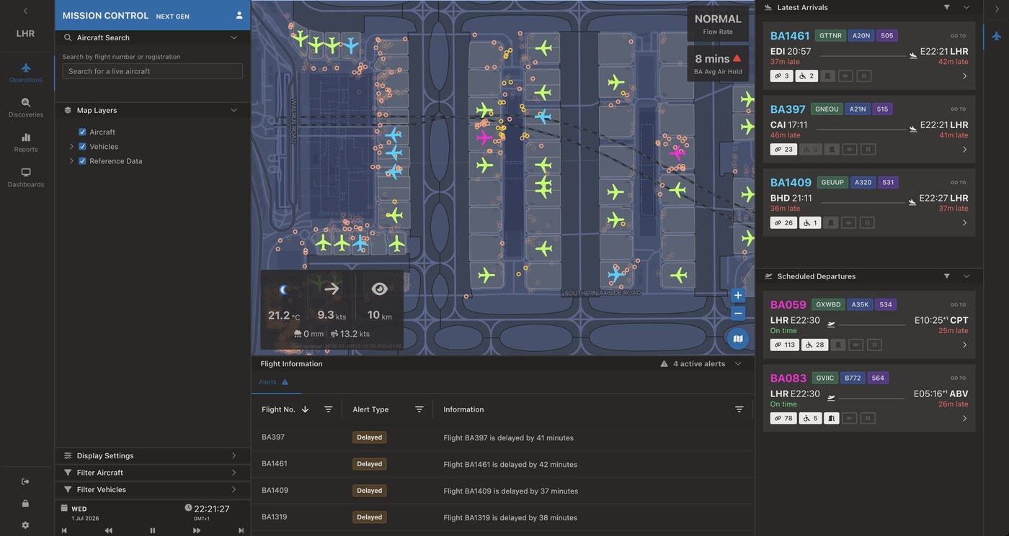Skip to timeline end
This screenshot has width=1009, height=536.
tap(241, 530)
